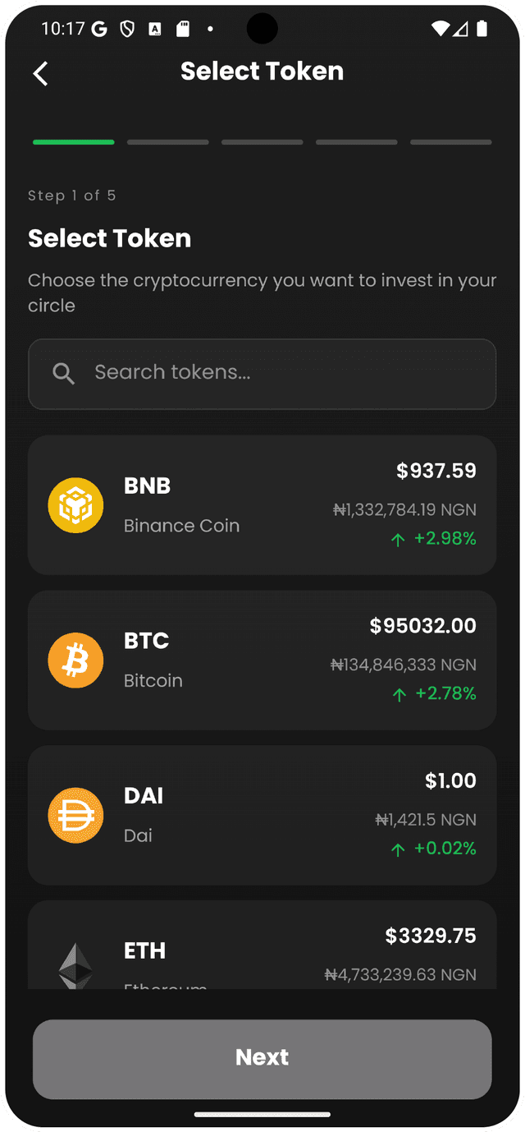This screenshot has width=525, height=1132.
Task: Select the BNB Binance Coin token icon
Action: coord(75,504)
